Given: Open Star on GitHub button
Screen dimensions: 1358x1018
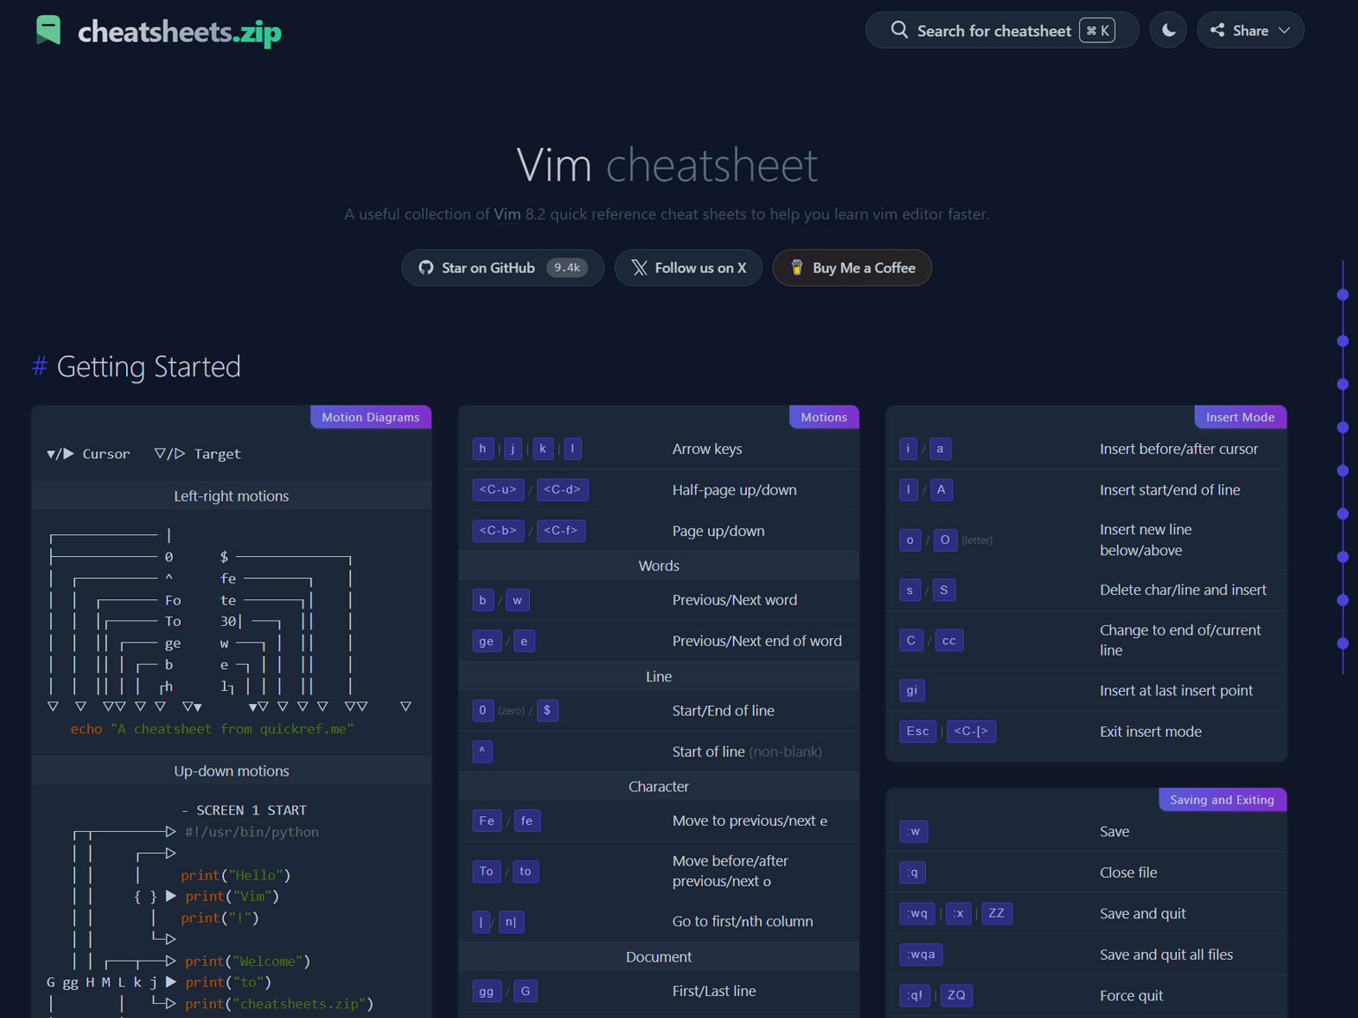Looking at the screenshot, I should [489, 268].
